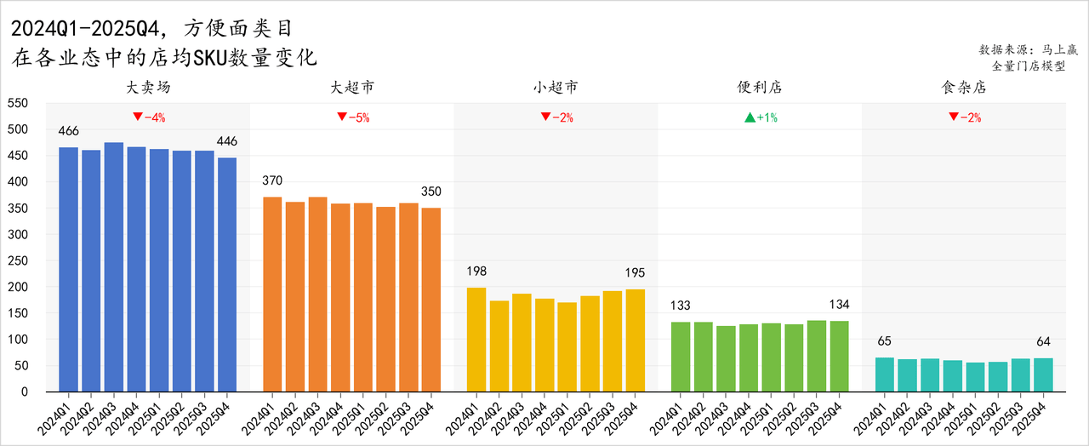Click the 数据来源：马上赢 source text
1089x446 pixels.
point(1022,49)
